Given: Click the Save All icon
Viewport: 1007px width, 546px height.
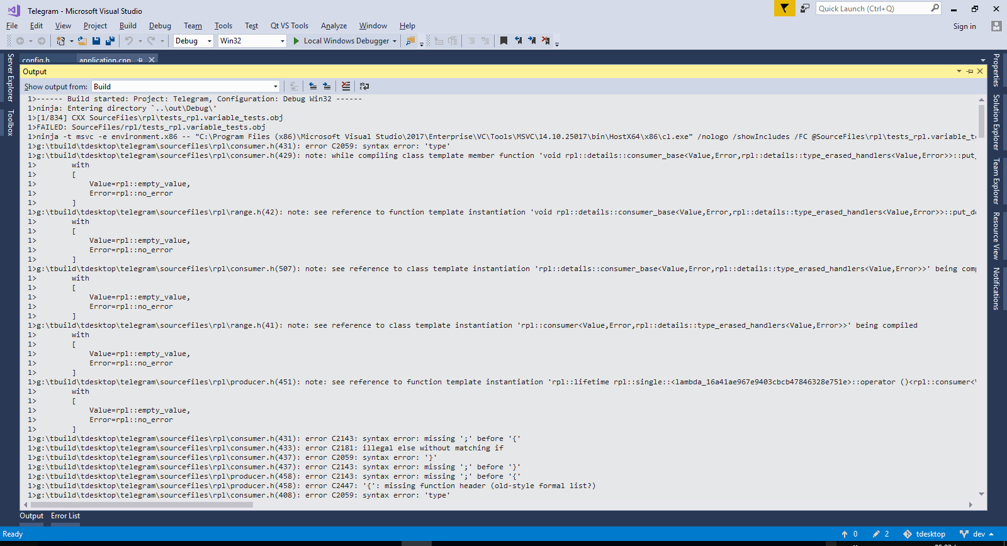Looking at the screenshot, I should (110, 41).
